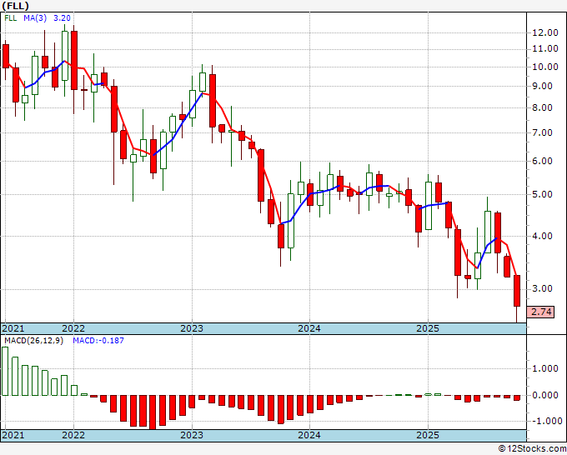Viewport: 567px width, 455px height.
Task: Click the 3.20 moving average value
Action: (62, 17)
